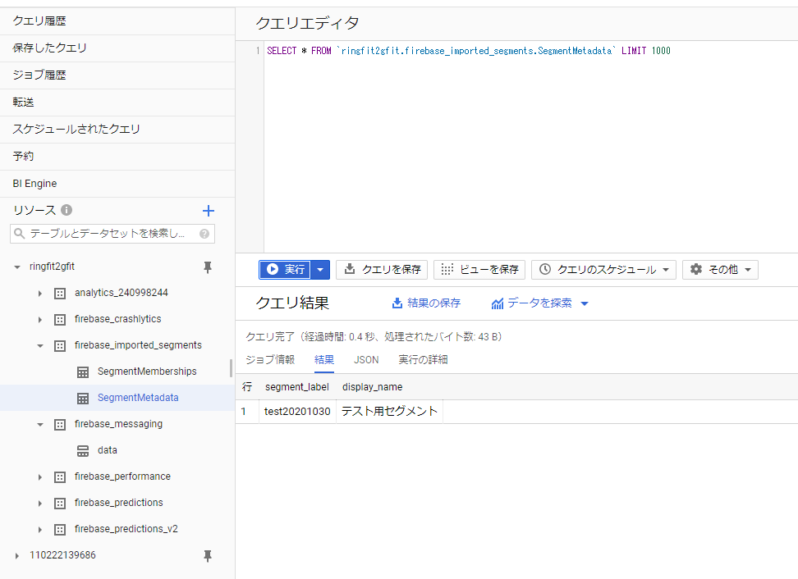
Task: Click the search magnifier icon
Action: pyautogui.click(x=20, y=234)
